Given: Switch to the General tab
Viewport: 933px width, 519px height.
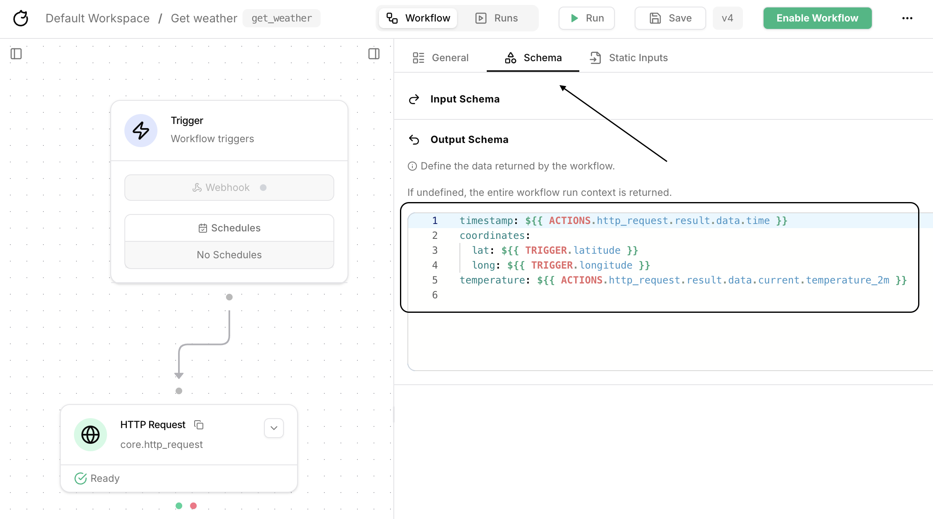Looking at the screenshot, I should 440,58.
